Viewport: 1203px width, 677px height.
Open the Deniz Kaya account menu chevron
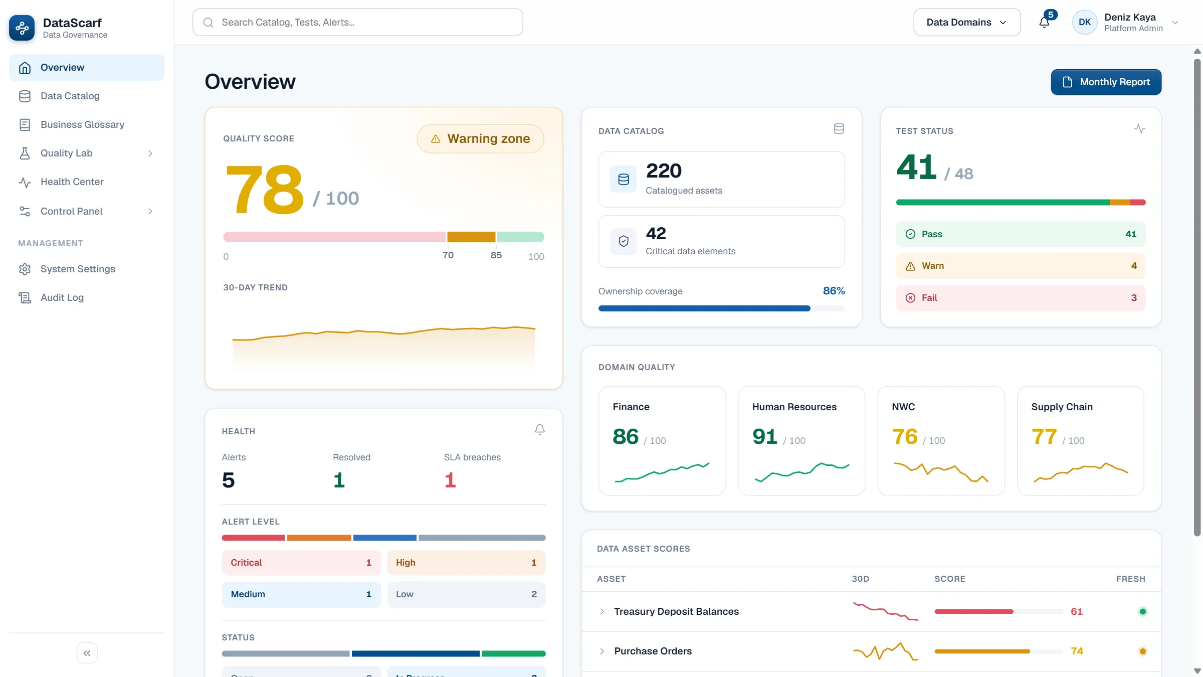1175,22
